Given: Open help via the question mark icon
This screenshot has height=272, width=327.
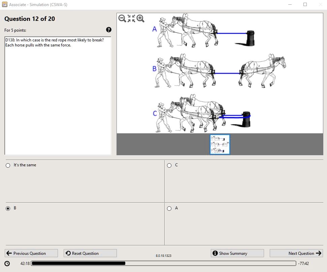Looking at the screenshot, I should [x=108, y=30].
